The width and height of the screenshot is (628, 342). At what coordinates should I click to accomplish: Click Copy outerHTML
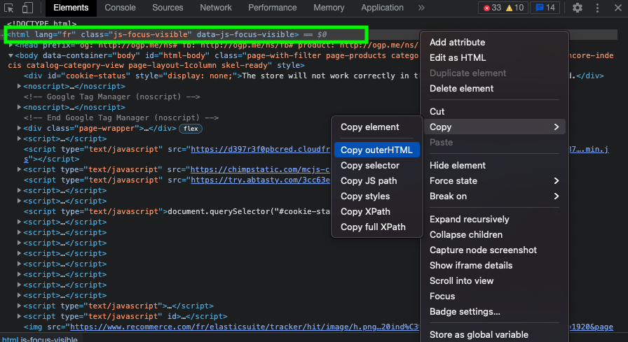377,150
